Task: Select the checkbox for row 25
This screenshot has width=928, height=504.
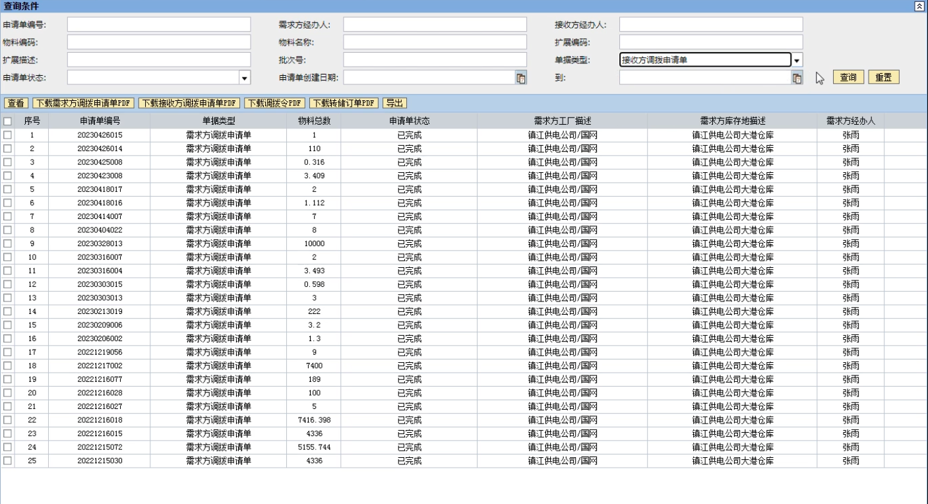Action: click(x=8, y=460)
